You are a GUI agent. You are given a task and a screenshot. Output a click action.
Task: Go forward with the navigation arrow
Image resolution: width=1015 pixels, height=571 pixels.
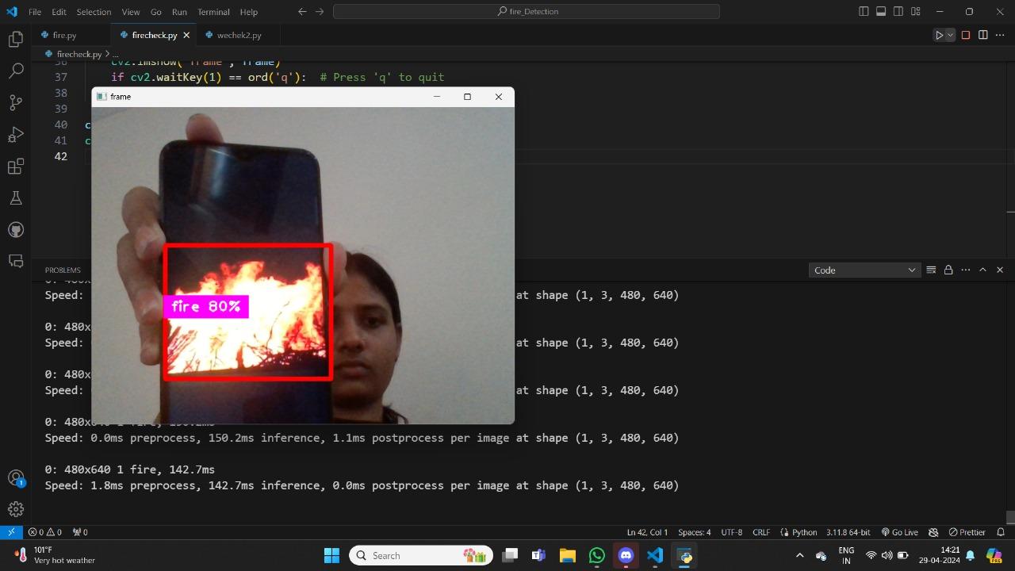tap(320, 12)
